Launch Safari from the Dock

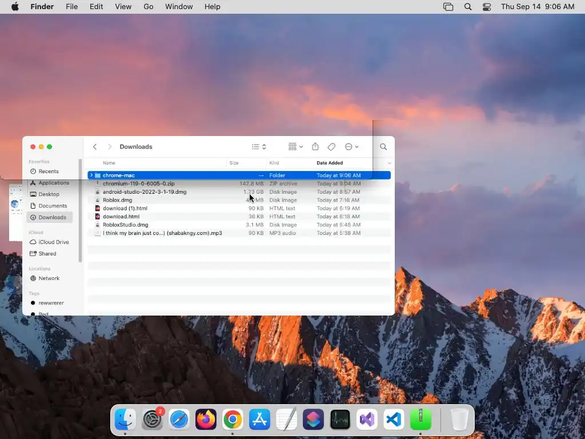pyautogui.click(x=179, y=419)
